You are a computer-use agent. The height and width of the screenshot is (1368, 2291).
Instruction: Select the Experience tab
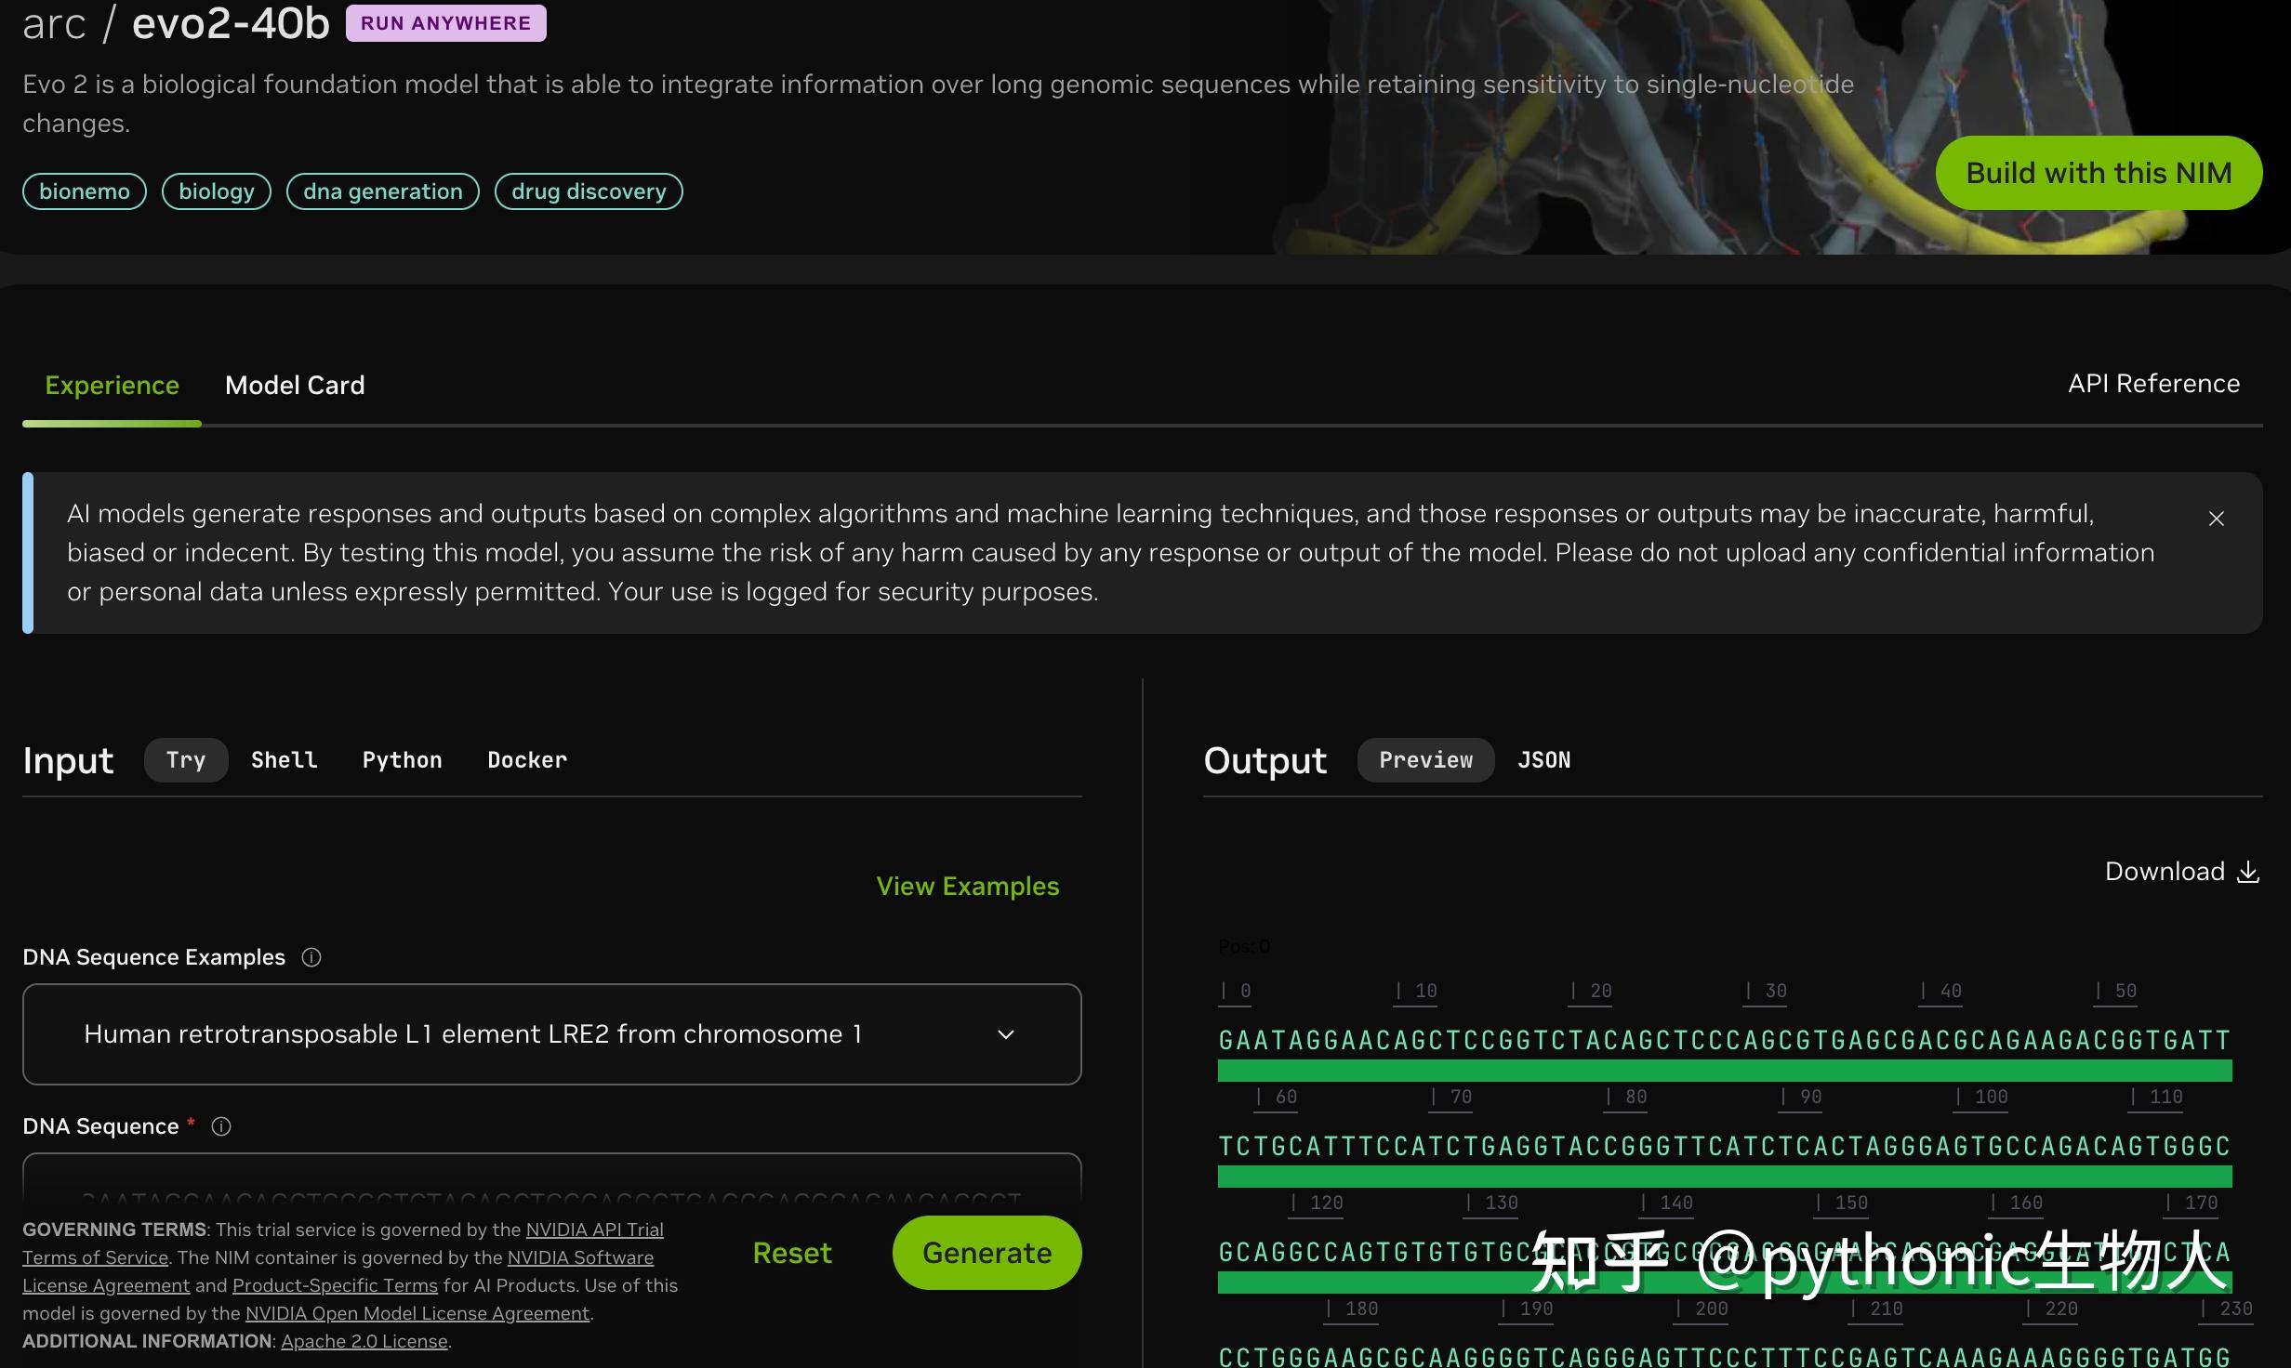tap(112, 385)
